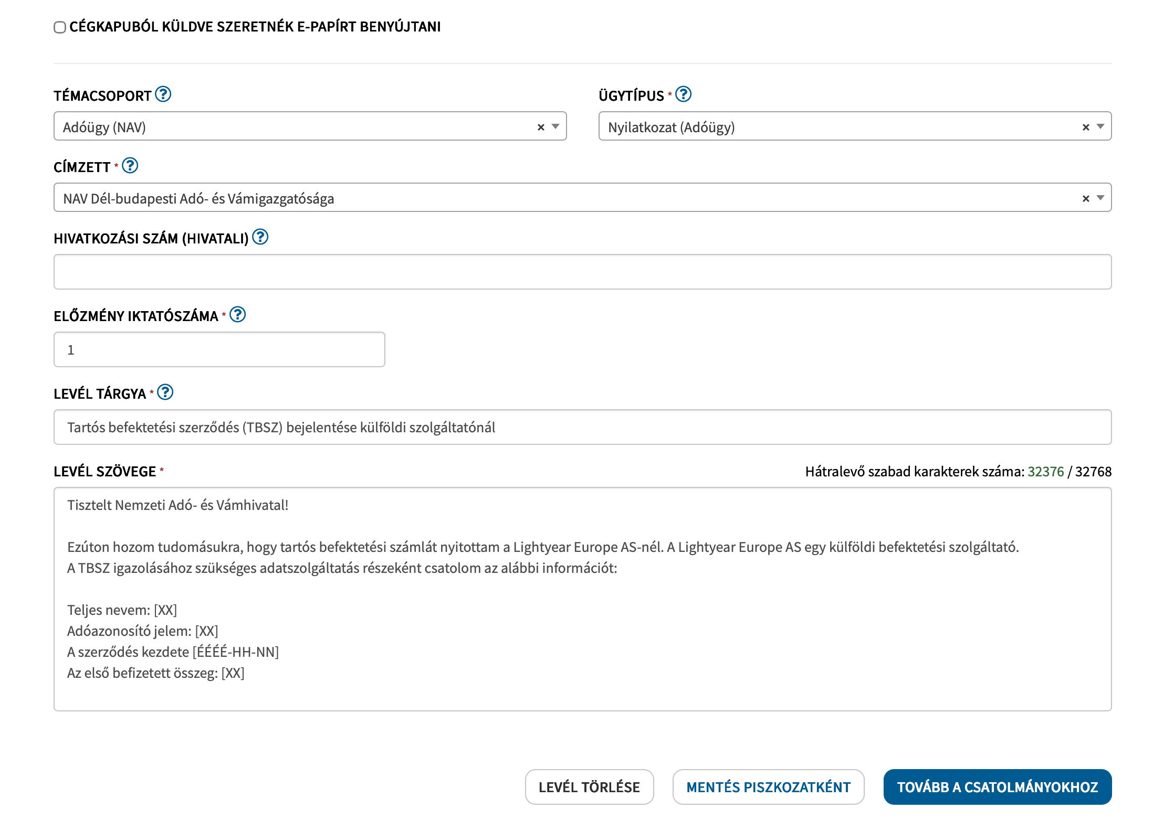The image size is (1174, 831).
Task: Click into the Előzmény iktatószáma field
Action: tap(219, 349)
